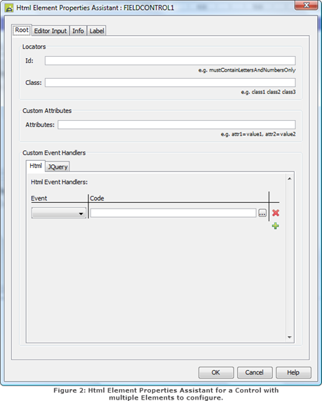
Task: Select the Html event handlers tab
Action: 36,166
